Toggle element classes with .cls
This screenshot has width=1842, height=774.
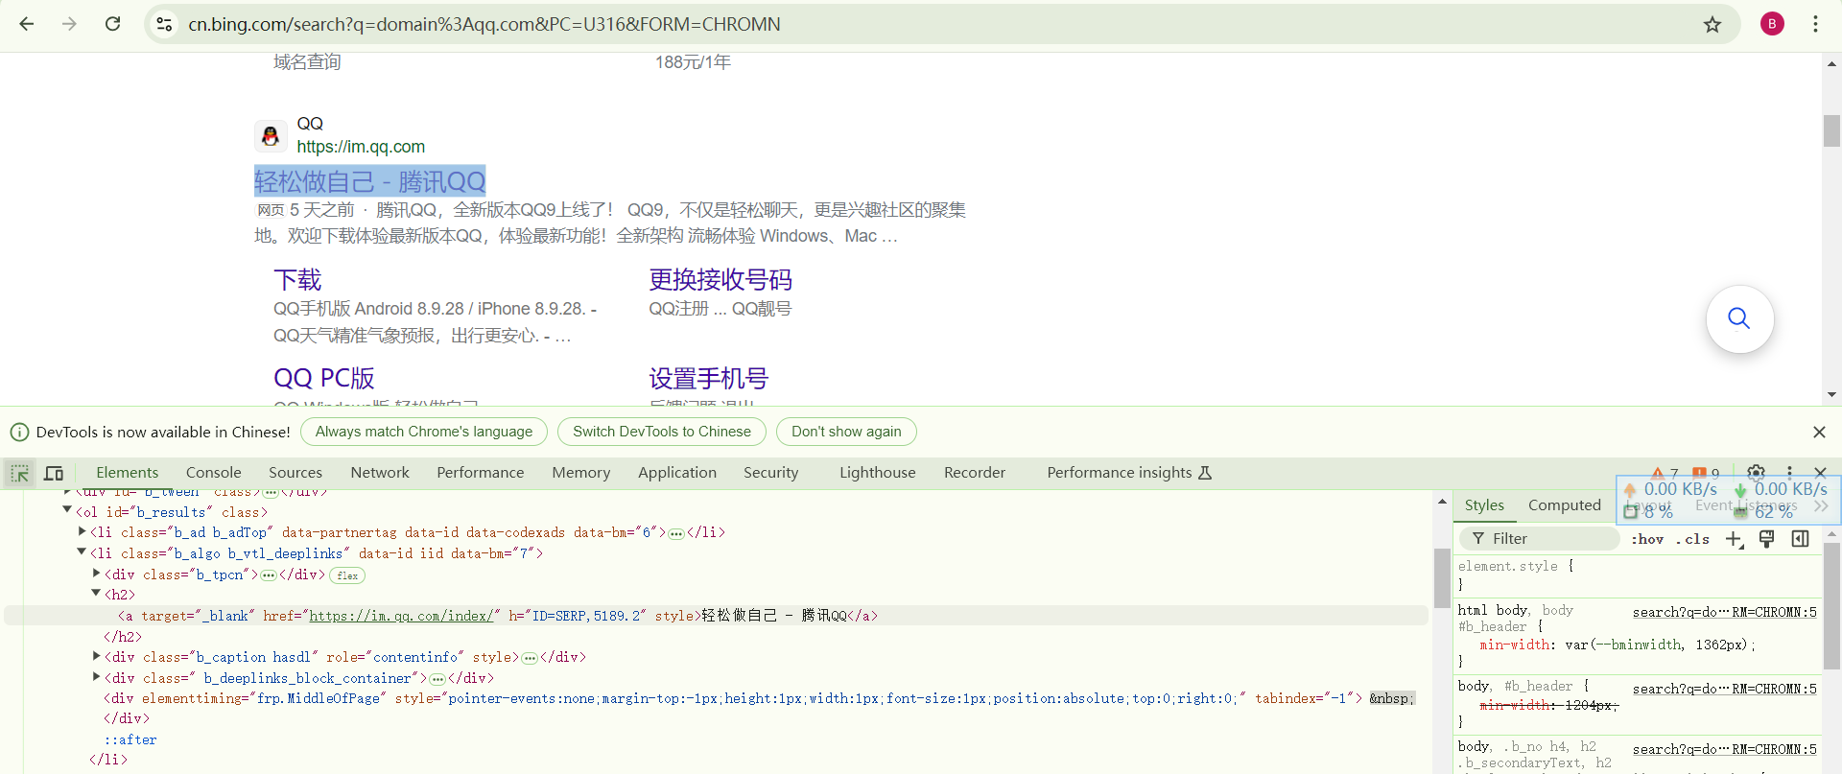pyautogui.click(x=1693, y=539)
